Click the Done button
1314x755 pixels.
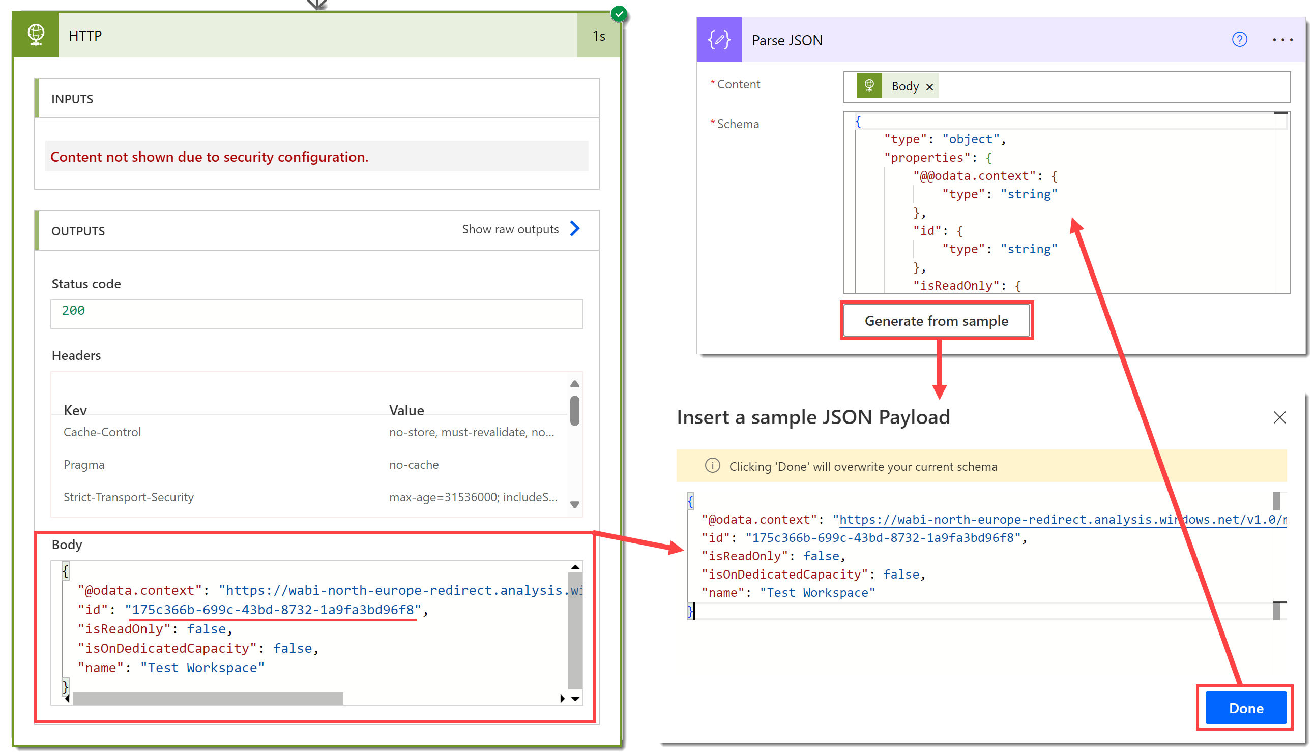click(x=1245, y=708)
